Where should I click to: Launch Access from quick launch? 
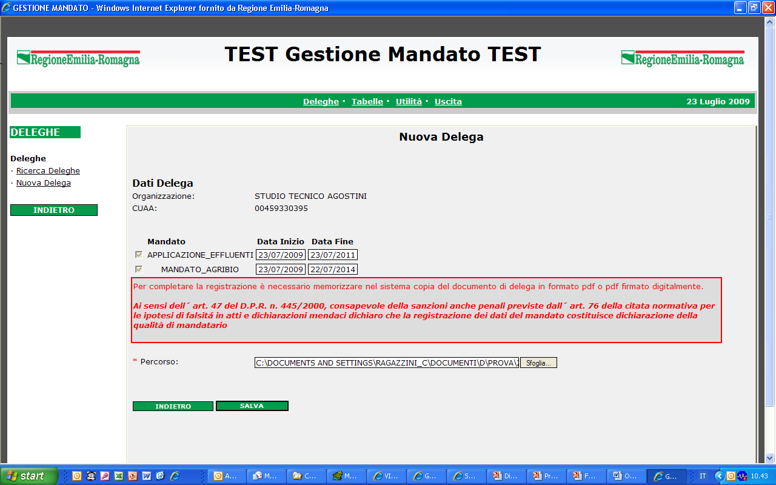pos(104,476)
